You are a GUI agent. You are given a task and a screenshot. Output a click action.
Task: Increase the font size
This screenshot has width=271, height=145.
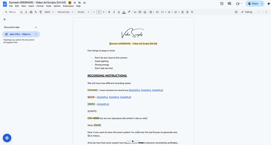click(104, 12)
